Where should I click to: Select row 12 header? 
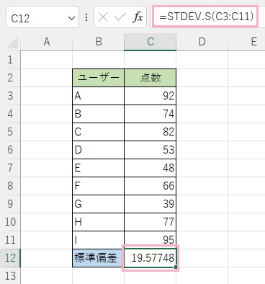[10, 258]
